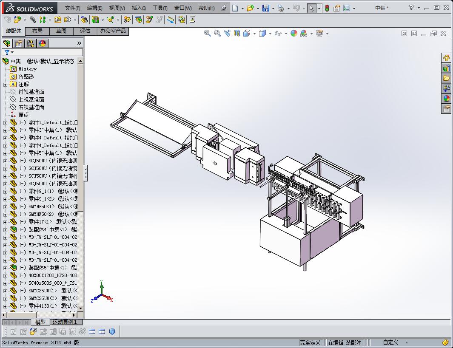Screen dimensions: 453x348
Task: Click the Previous View icon
Action: [x=227, y=33]
